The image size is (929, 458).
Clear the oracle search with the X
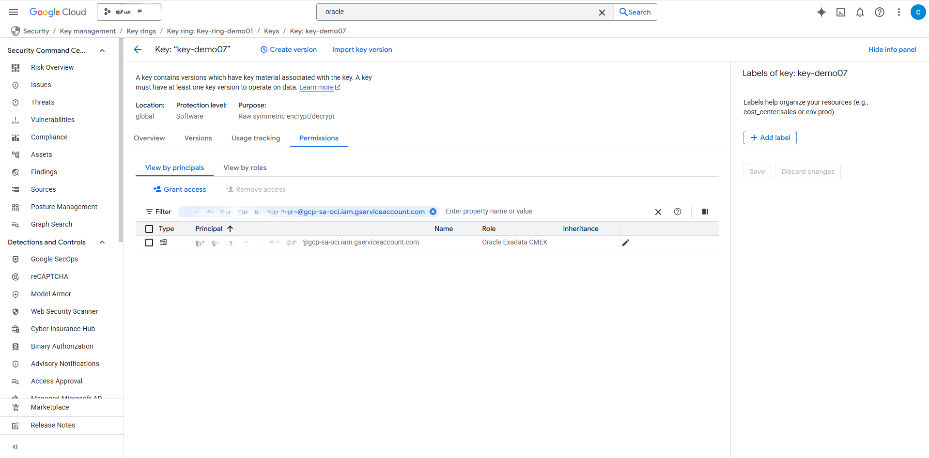[602, 12]
